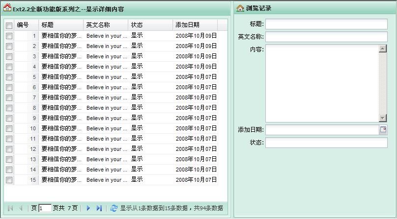Check the checkbox for row 9
Screen dimensions: 397x219
tap(9, 118)
